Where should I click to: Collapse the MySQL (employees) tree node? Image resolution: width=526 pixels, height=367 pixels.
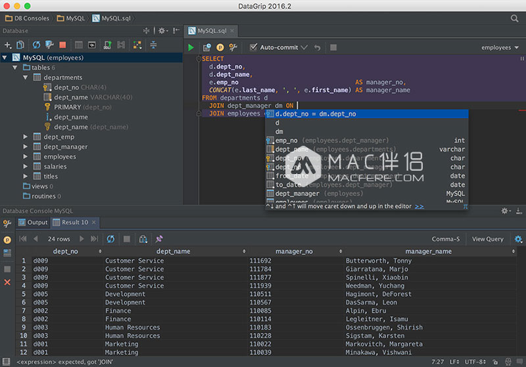(x=5, y=58)
